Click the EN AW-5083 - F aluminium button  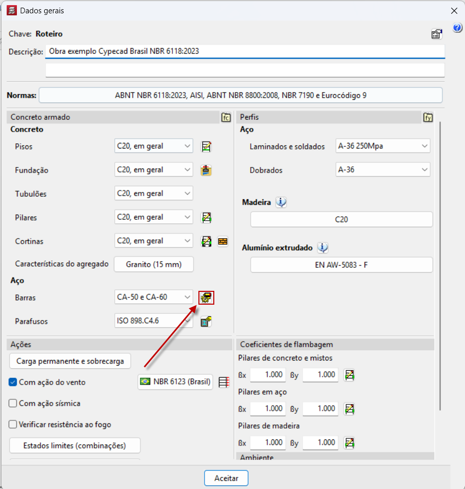(x=341, y=265)
